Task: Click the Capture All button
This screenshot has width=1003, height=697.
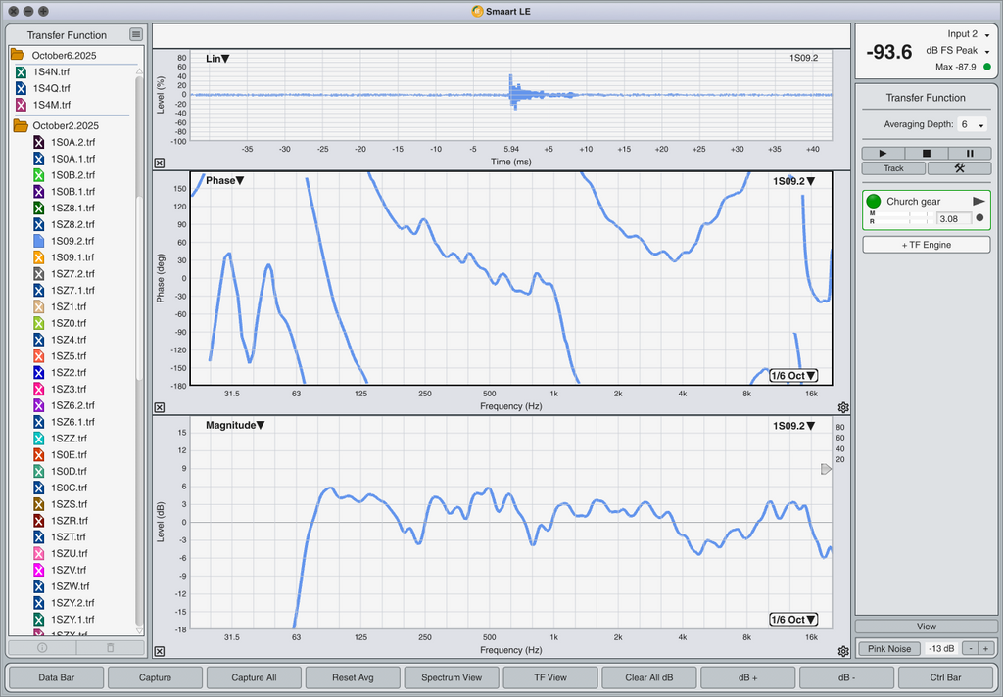Action: tap(253, 677)
